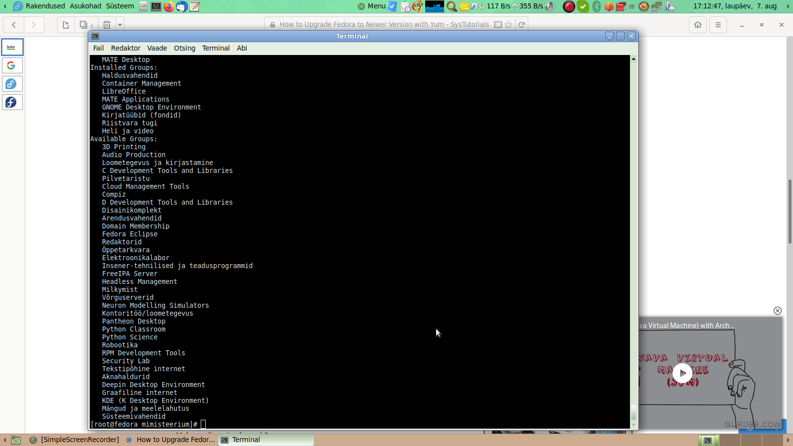Expand the browser toolbar dropdown arrow
Image resolution: width=793 pixels, height=446 pixels.
pos(119,25)
